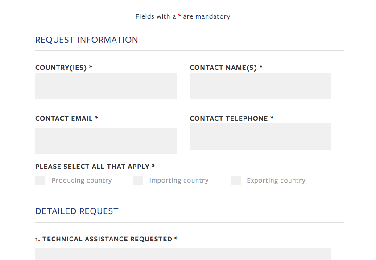Check the Exporting country checkbox

pyautogui.click(x=235, y=180)
